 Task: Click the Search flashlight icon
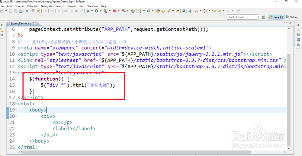pyautogui.click(x=169, y=11)
